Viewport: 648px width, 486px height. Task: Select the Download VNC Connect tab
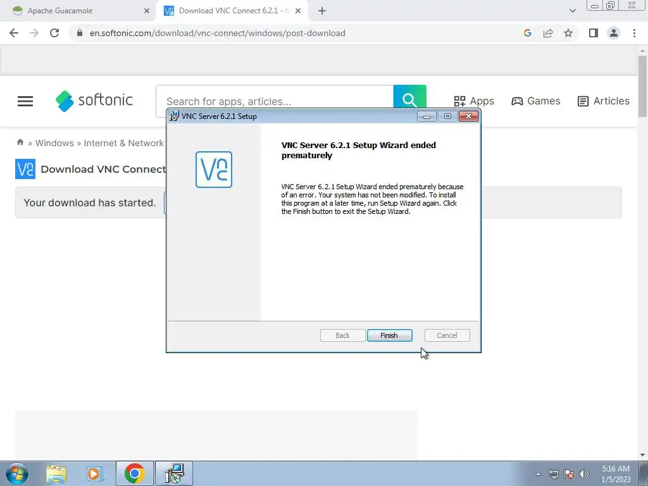pos(234,11)
